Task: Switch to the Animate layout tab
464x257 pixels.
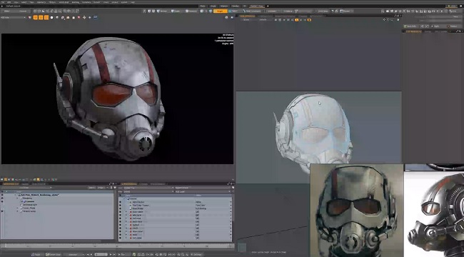Action: point(224,6)
